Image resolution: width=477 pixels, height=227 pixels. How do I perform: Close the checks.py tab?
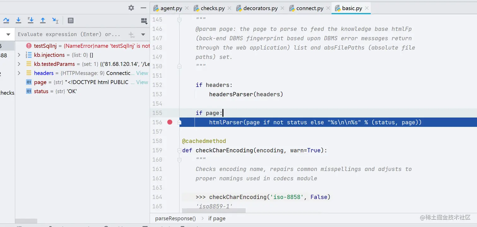pyautogui.click(x=229, y=8)
